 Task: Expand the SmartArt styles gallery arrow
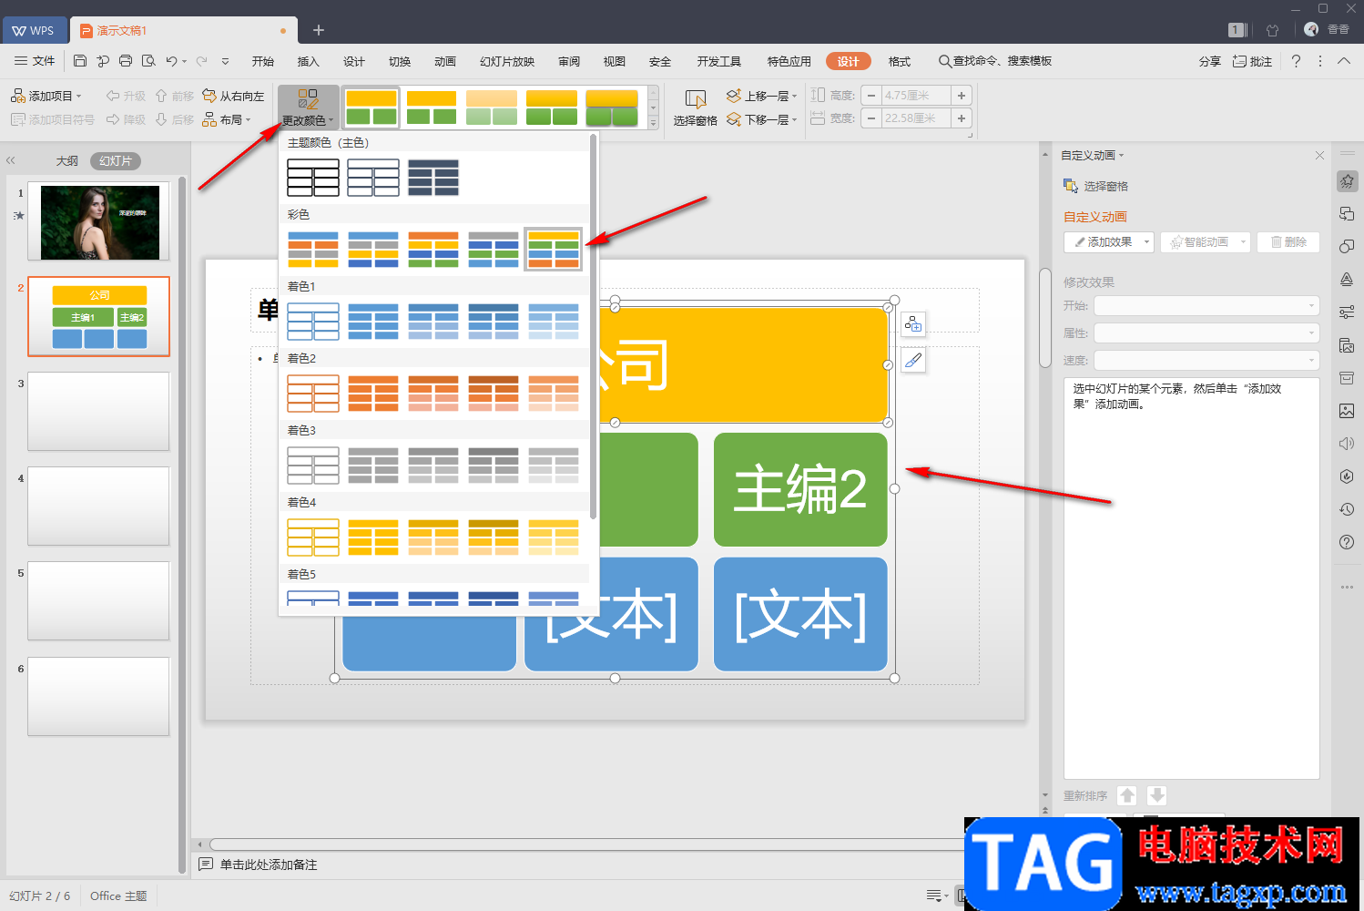(x=653, y=123)
